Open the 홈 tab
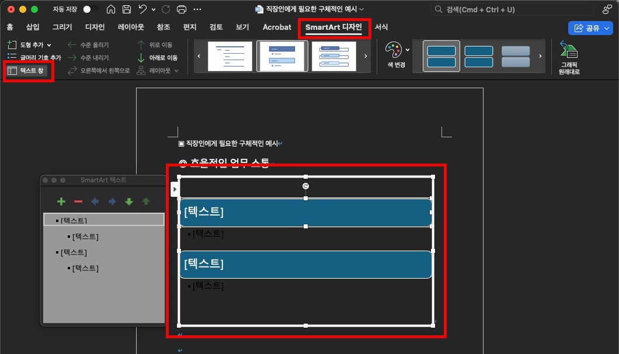 [10, 27]
